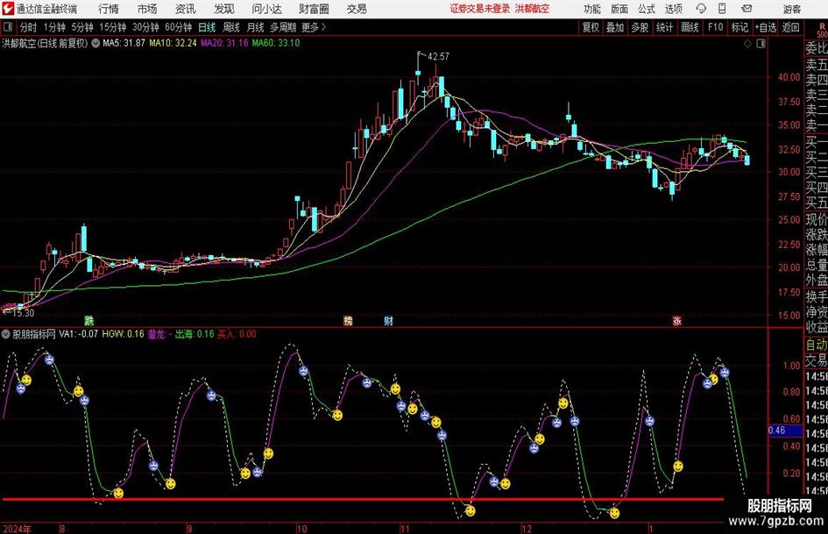Click the green 跌 event marker under chart
This screenshot has width=828, height=534.
point(89,320)
